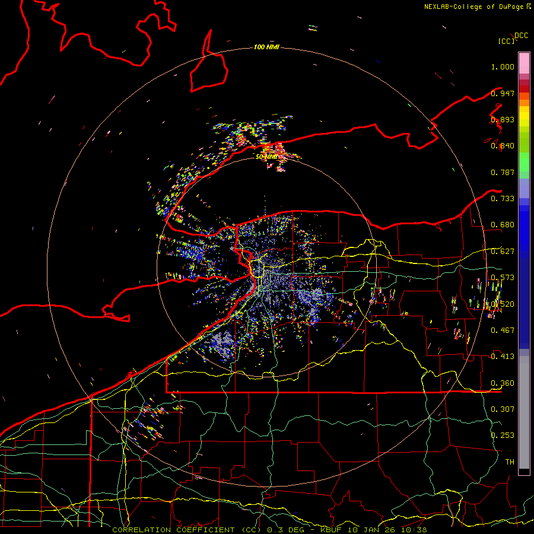The height and width of the screenshot is (534, 534).
Task: Click the 0.253 legend value
Action: [503, 436]
